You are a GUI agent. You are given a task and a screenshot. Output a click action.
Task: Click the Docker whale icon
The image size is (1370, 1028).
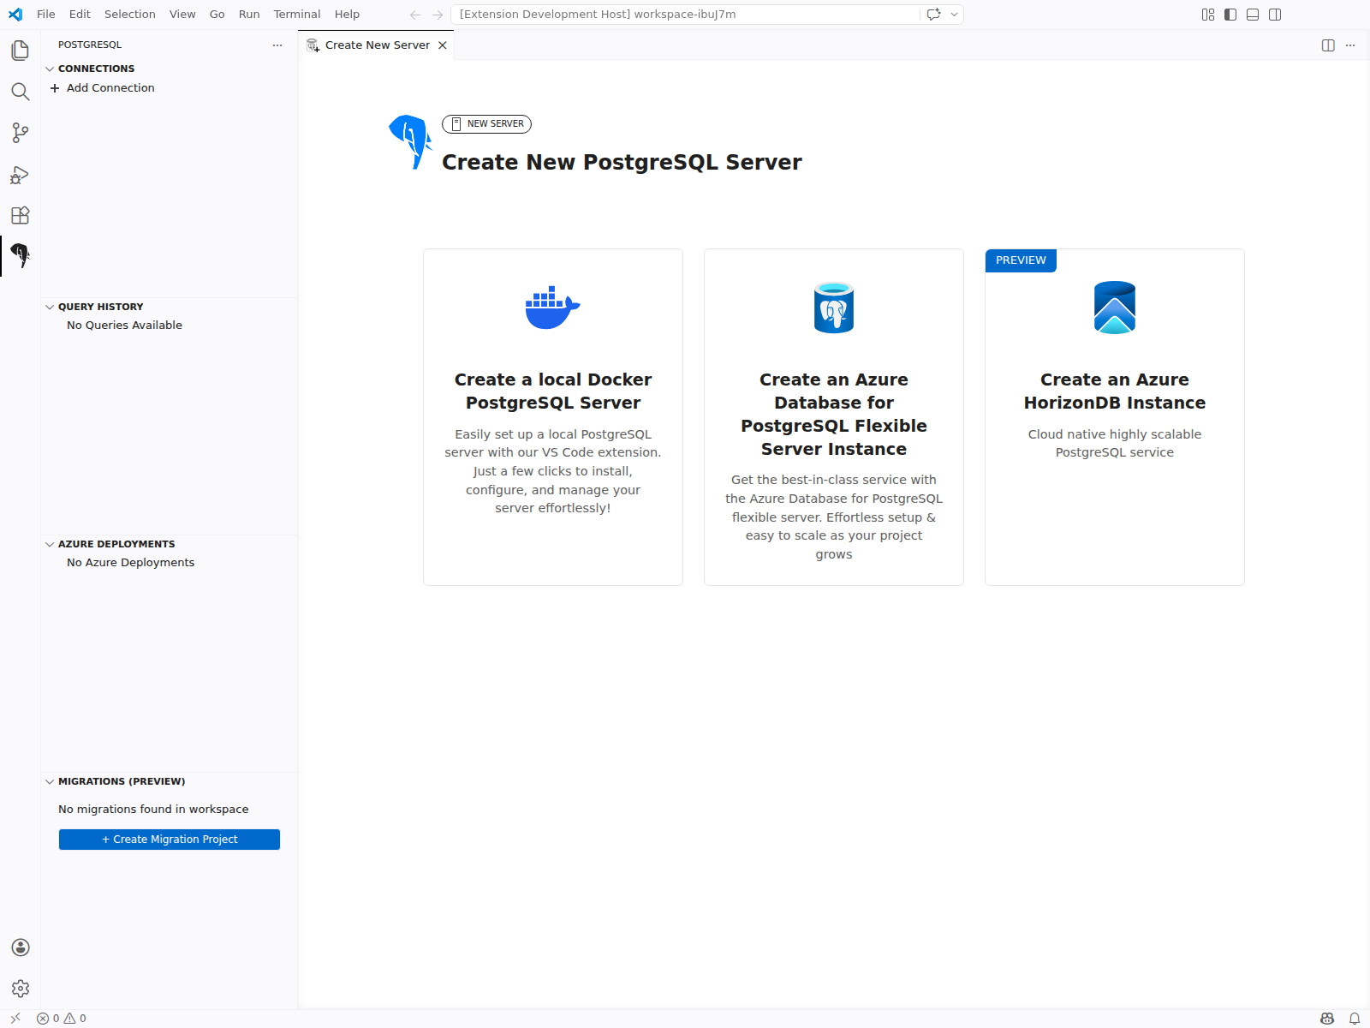[x=553, y=308]
